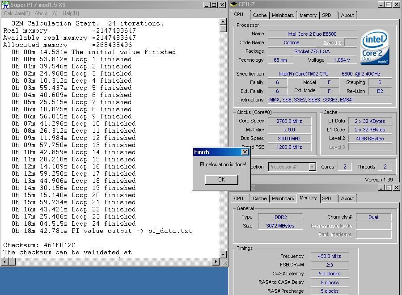Click the Multiplier value 'x 9.0'
Screen dimensions: 402x295
[289, 130]
